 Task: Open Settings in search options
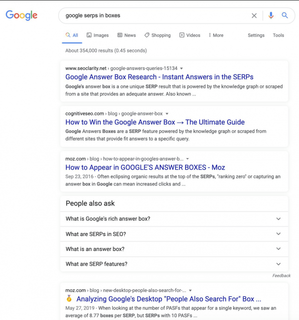(256, 35)
